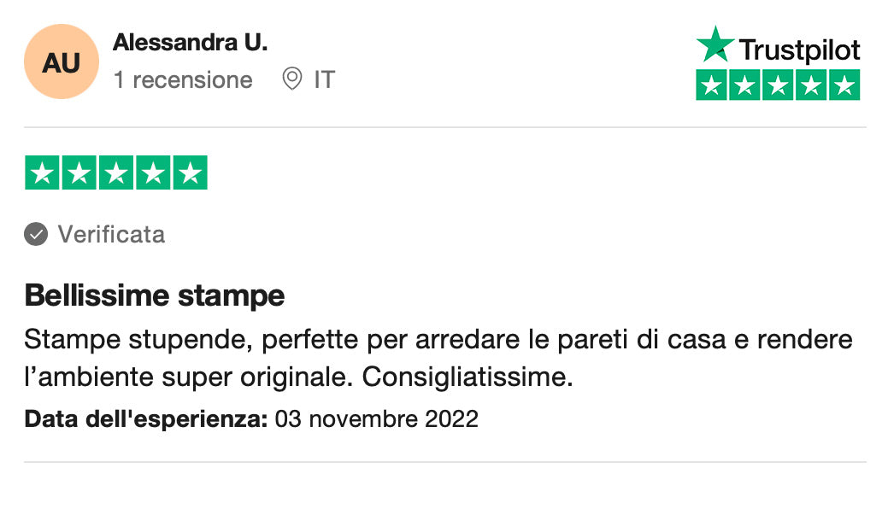
Task: Open Alessandra U. reviewer profile name
Action: click(x=190, y=42)
